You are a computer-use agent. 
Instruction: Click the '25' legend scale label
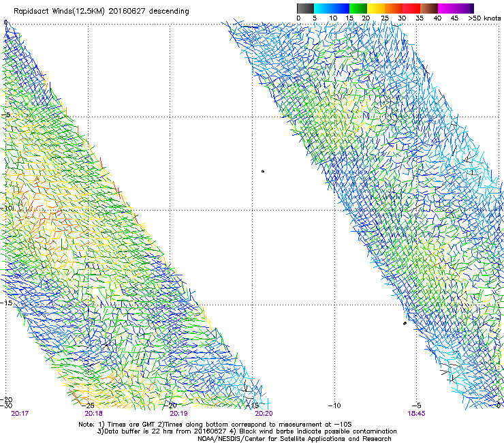tap(385, 18)
